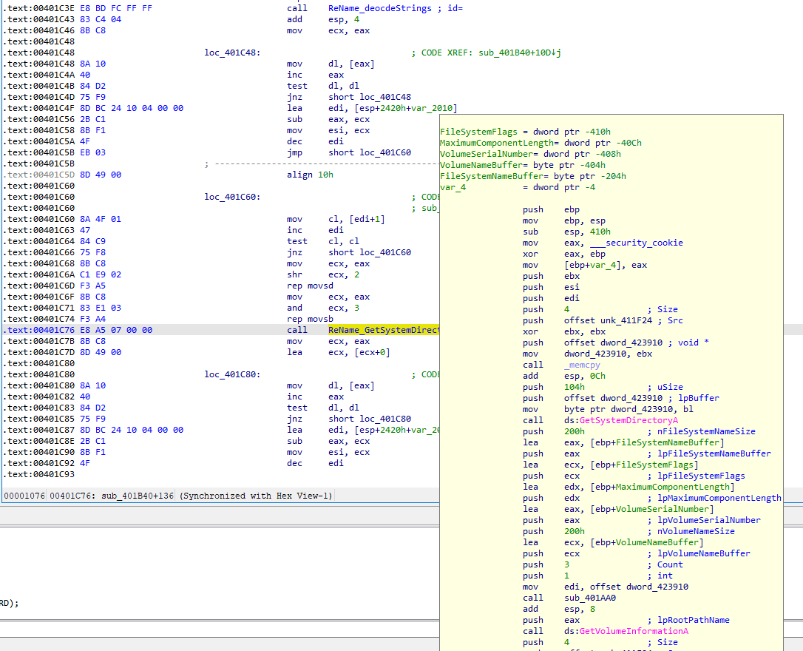Click 'short loc_401C60' in the jnz line

click(369, 252)
